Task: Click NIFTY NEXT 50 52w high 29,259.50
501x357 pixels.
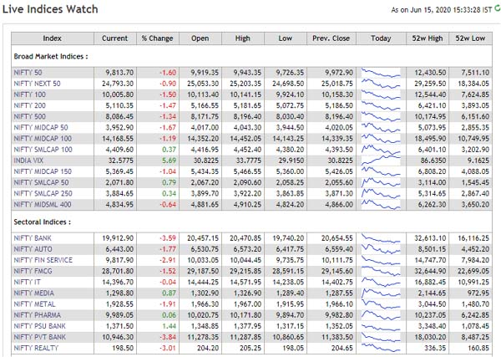Action: click(x=430, y=84)
